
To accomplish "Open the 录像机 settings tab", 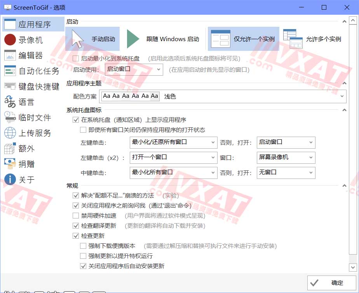I will 33,40.
